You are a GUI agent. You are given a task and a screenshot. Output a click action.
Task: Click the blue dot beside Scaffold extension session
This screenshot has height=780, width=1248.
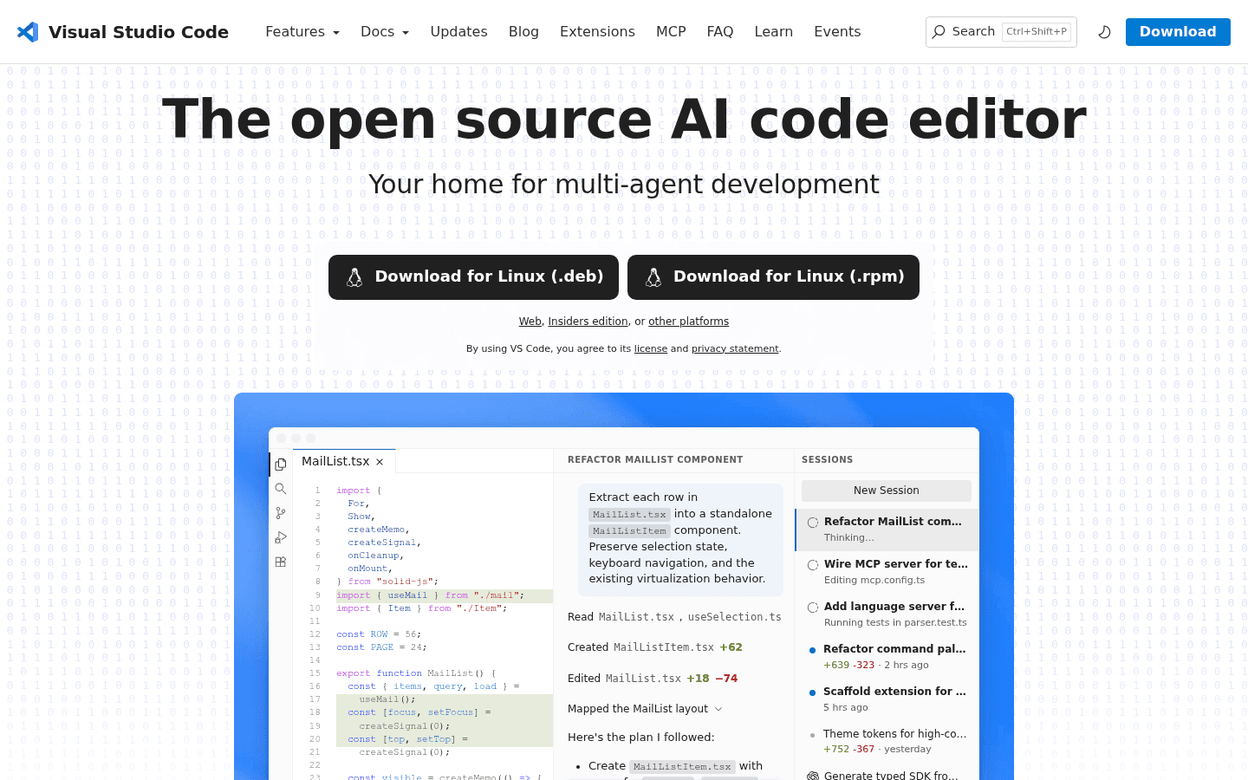pos(812,692)
